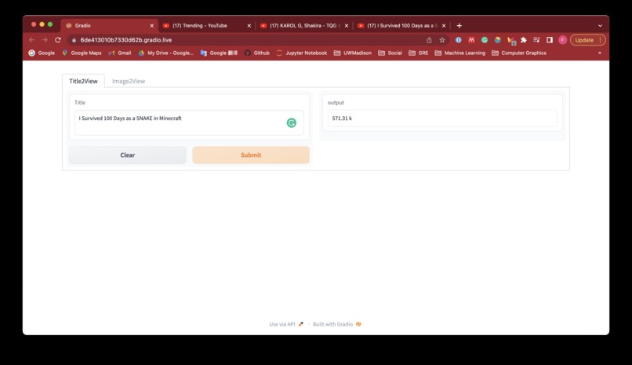The height and width of the screenshot is (365, 632).
Task: Open the blue circular extension icon
Action: 458,40
